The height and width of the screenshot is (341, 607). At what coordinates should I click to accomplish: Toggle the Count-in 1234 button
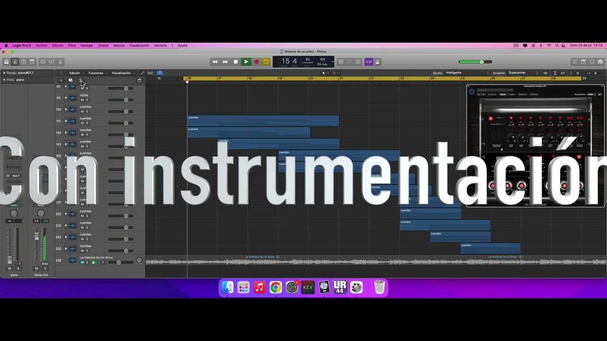(x=368, y=62)
